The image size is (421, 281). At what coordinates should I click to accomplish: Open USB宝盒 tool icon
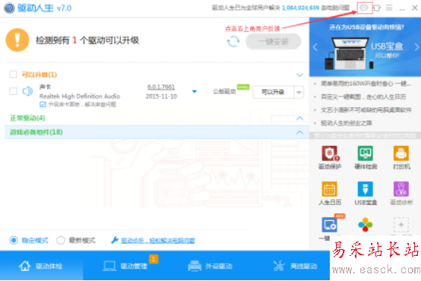pyautogui.click(x=366, y=189)
